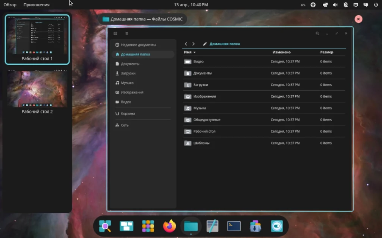Open the us keyboard layout indicator
382x238 pixels.
303,4
